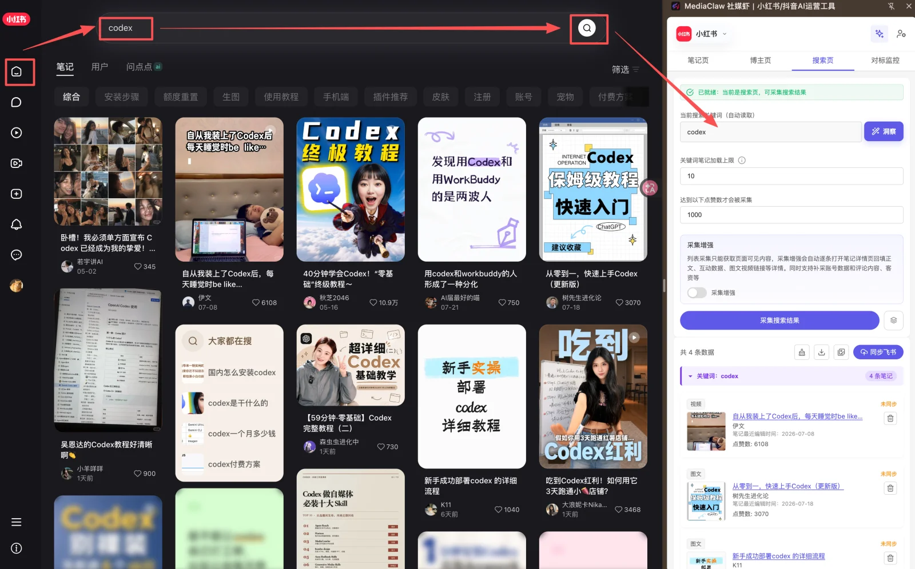Open the 博主页 tab in MediaClaw

760,60
